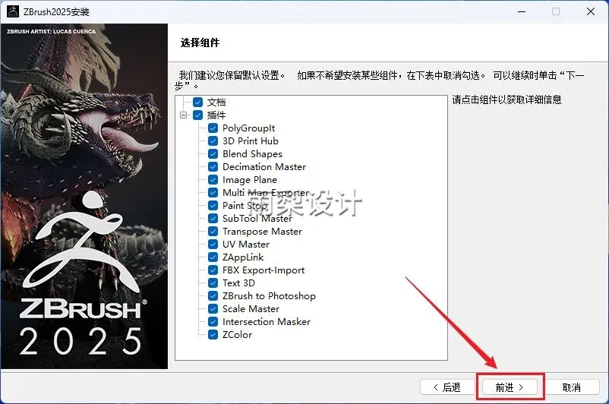The height and width of the screenshot is (404, 609).
Task: Select the ZAppLink label
Action: (243, 257)
